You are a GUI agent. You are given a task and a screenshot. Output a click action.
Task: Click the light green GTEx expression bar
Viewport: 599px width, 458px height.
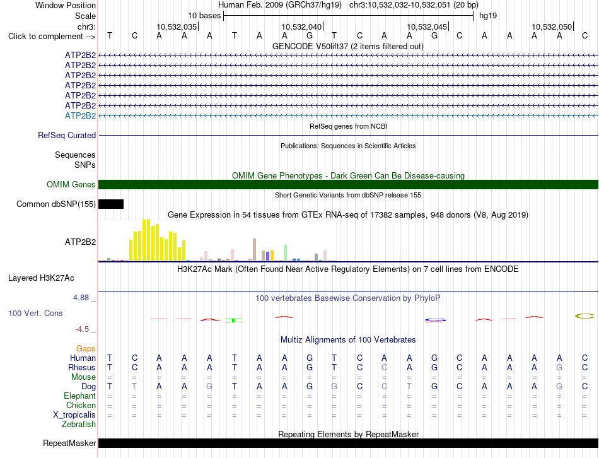click(286, 253)
